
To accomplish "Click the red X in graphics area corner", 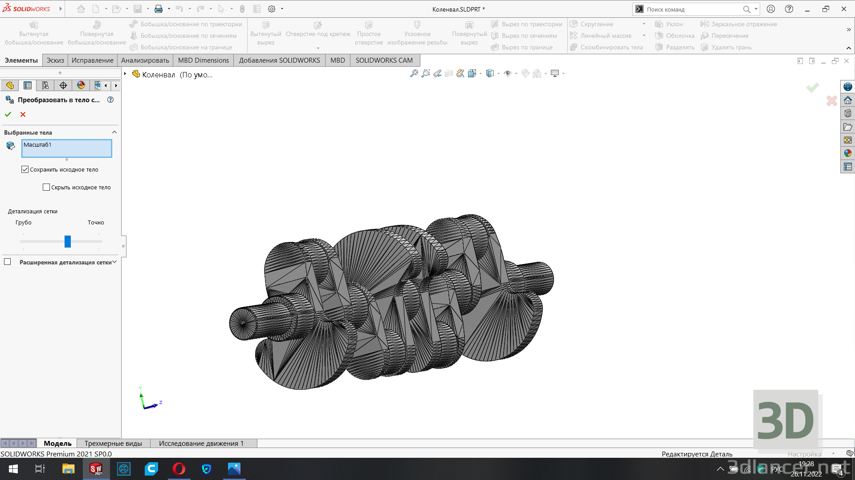I will (831, 101).
